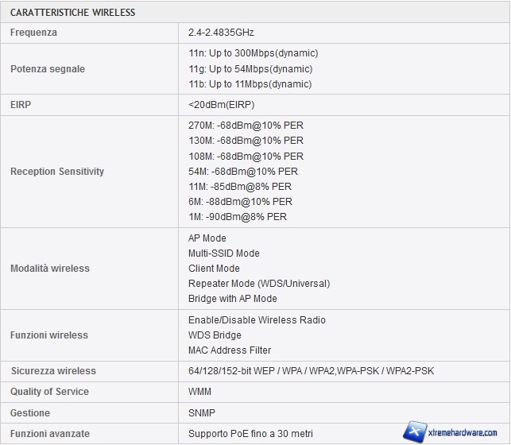Click the 1M: -90dBm@8% PER line
The image size is (511, 445).
238,217
